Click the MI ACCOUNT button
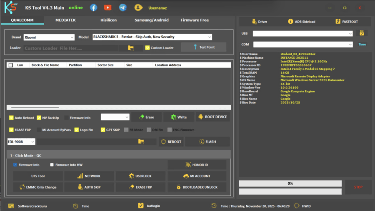375x211 pixels. 197,176
